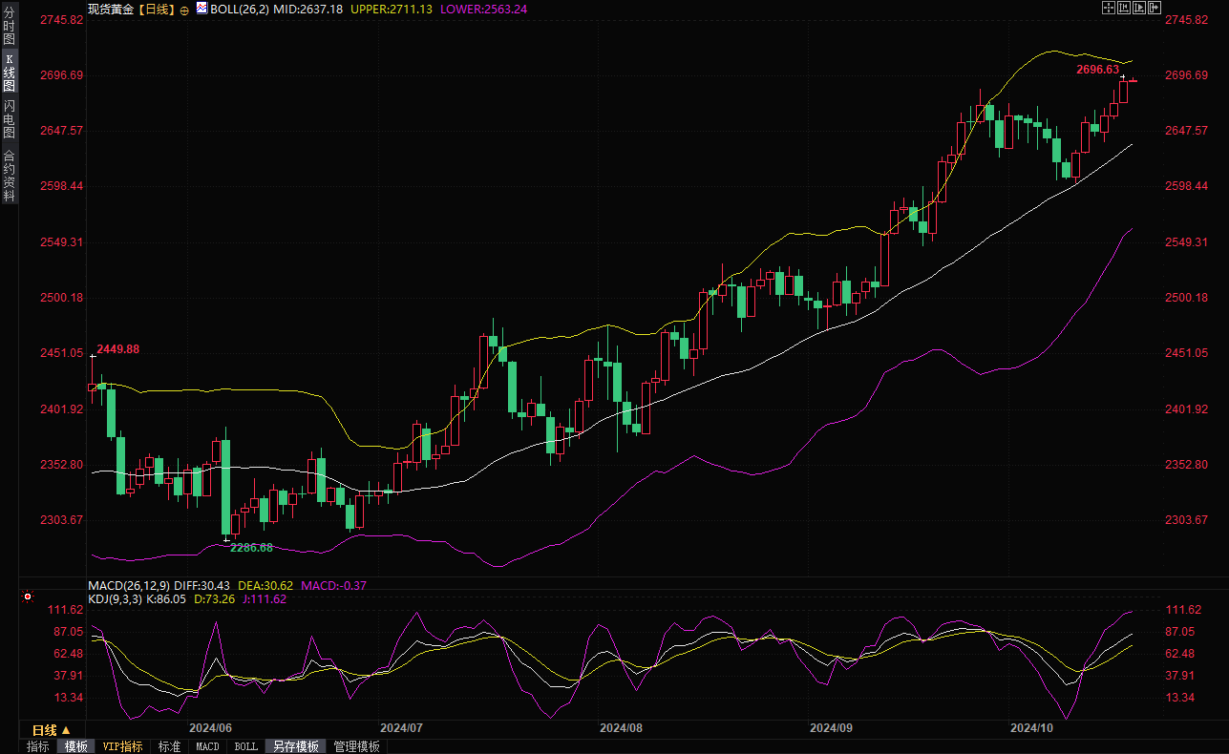Click the circled plus icon beside 现货黄金【日线】

184,9
